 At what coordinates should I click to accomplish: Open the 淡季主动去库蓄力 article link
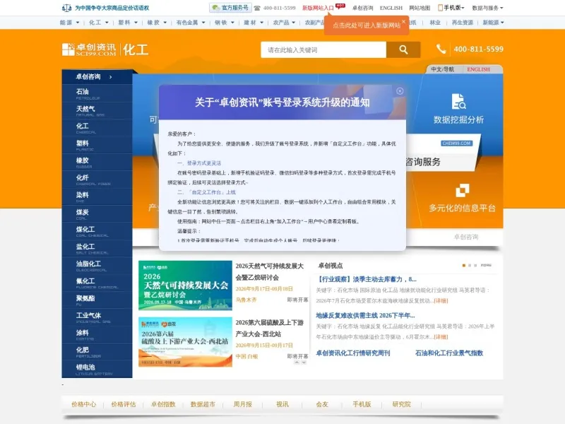(366, 279)
